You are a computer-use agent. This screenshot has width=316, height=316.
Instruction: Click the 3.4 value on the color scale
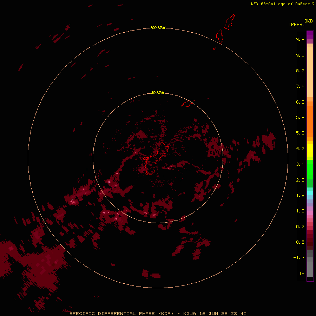pos(300,164)
